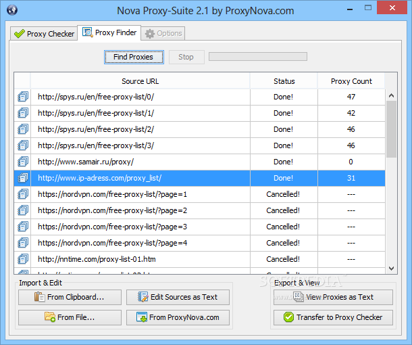Click the copy icon beside spys.ru free-proxy-list/2/ row

(23, 129)
